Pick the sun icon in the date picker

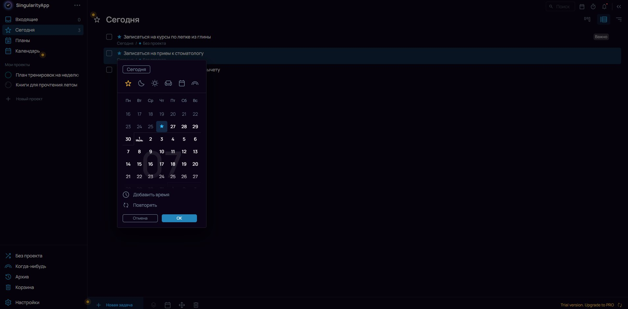tap(155, 83)
